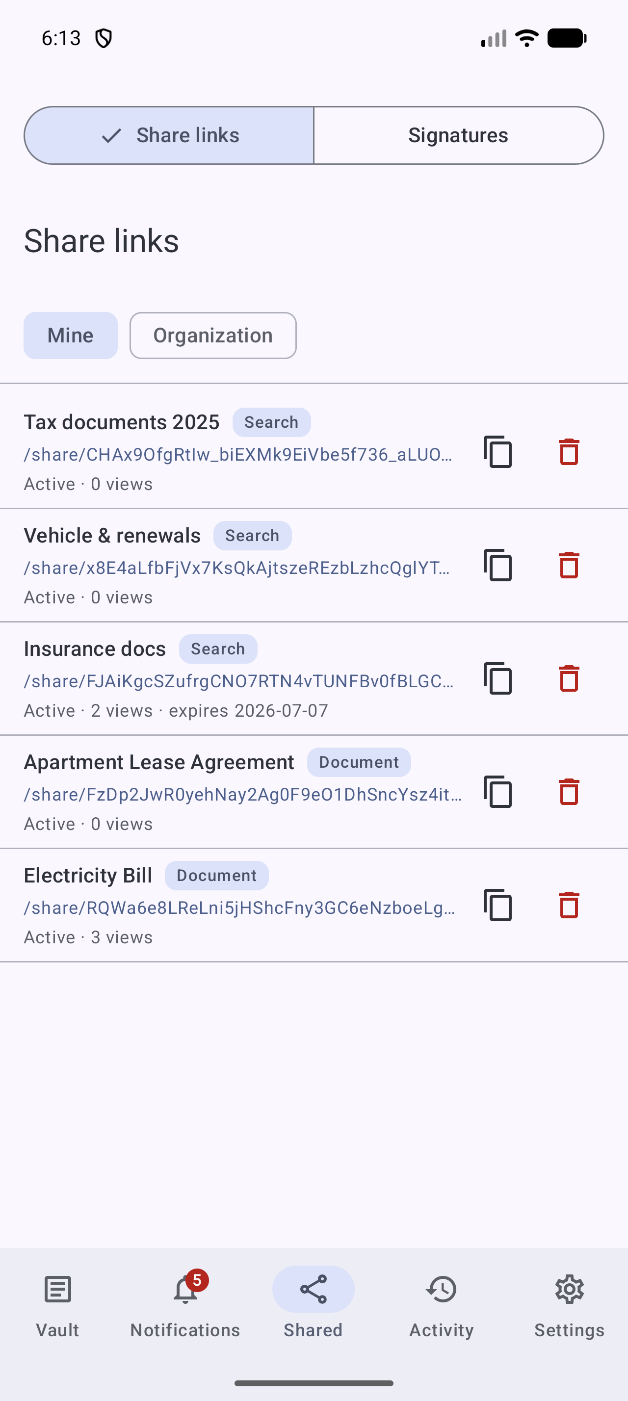628x1401 pixels.
Task: Open Notifications with 5 badge
Action: (x=185, y=1306)
